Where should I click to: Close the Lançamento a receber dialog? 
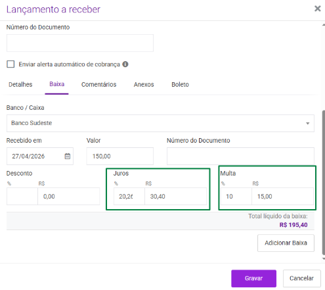click(x=318, y=9)
